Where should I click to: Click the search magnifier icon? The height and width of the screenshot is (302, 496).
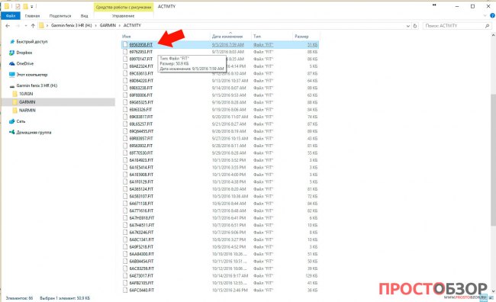pyautogui.click(x=487, y=26)
